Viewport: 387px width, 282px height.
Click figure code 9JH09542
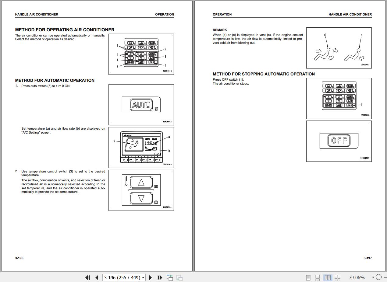click(167, 122)
